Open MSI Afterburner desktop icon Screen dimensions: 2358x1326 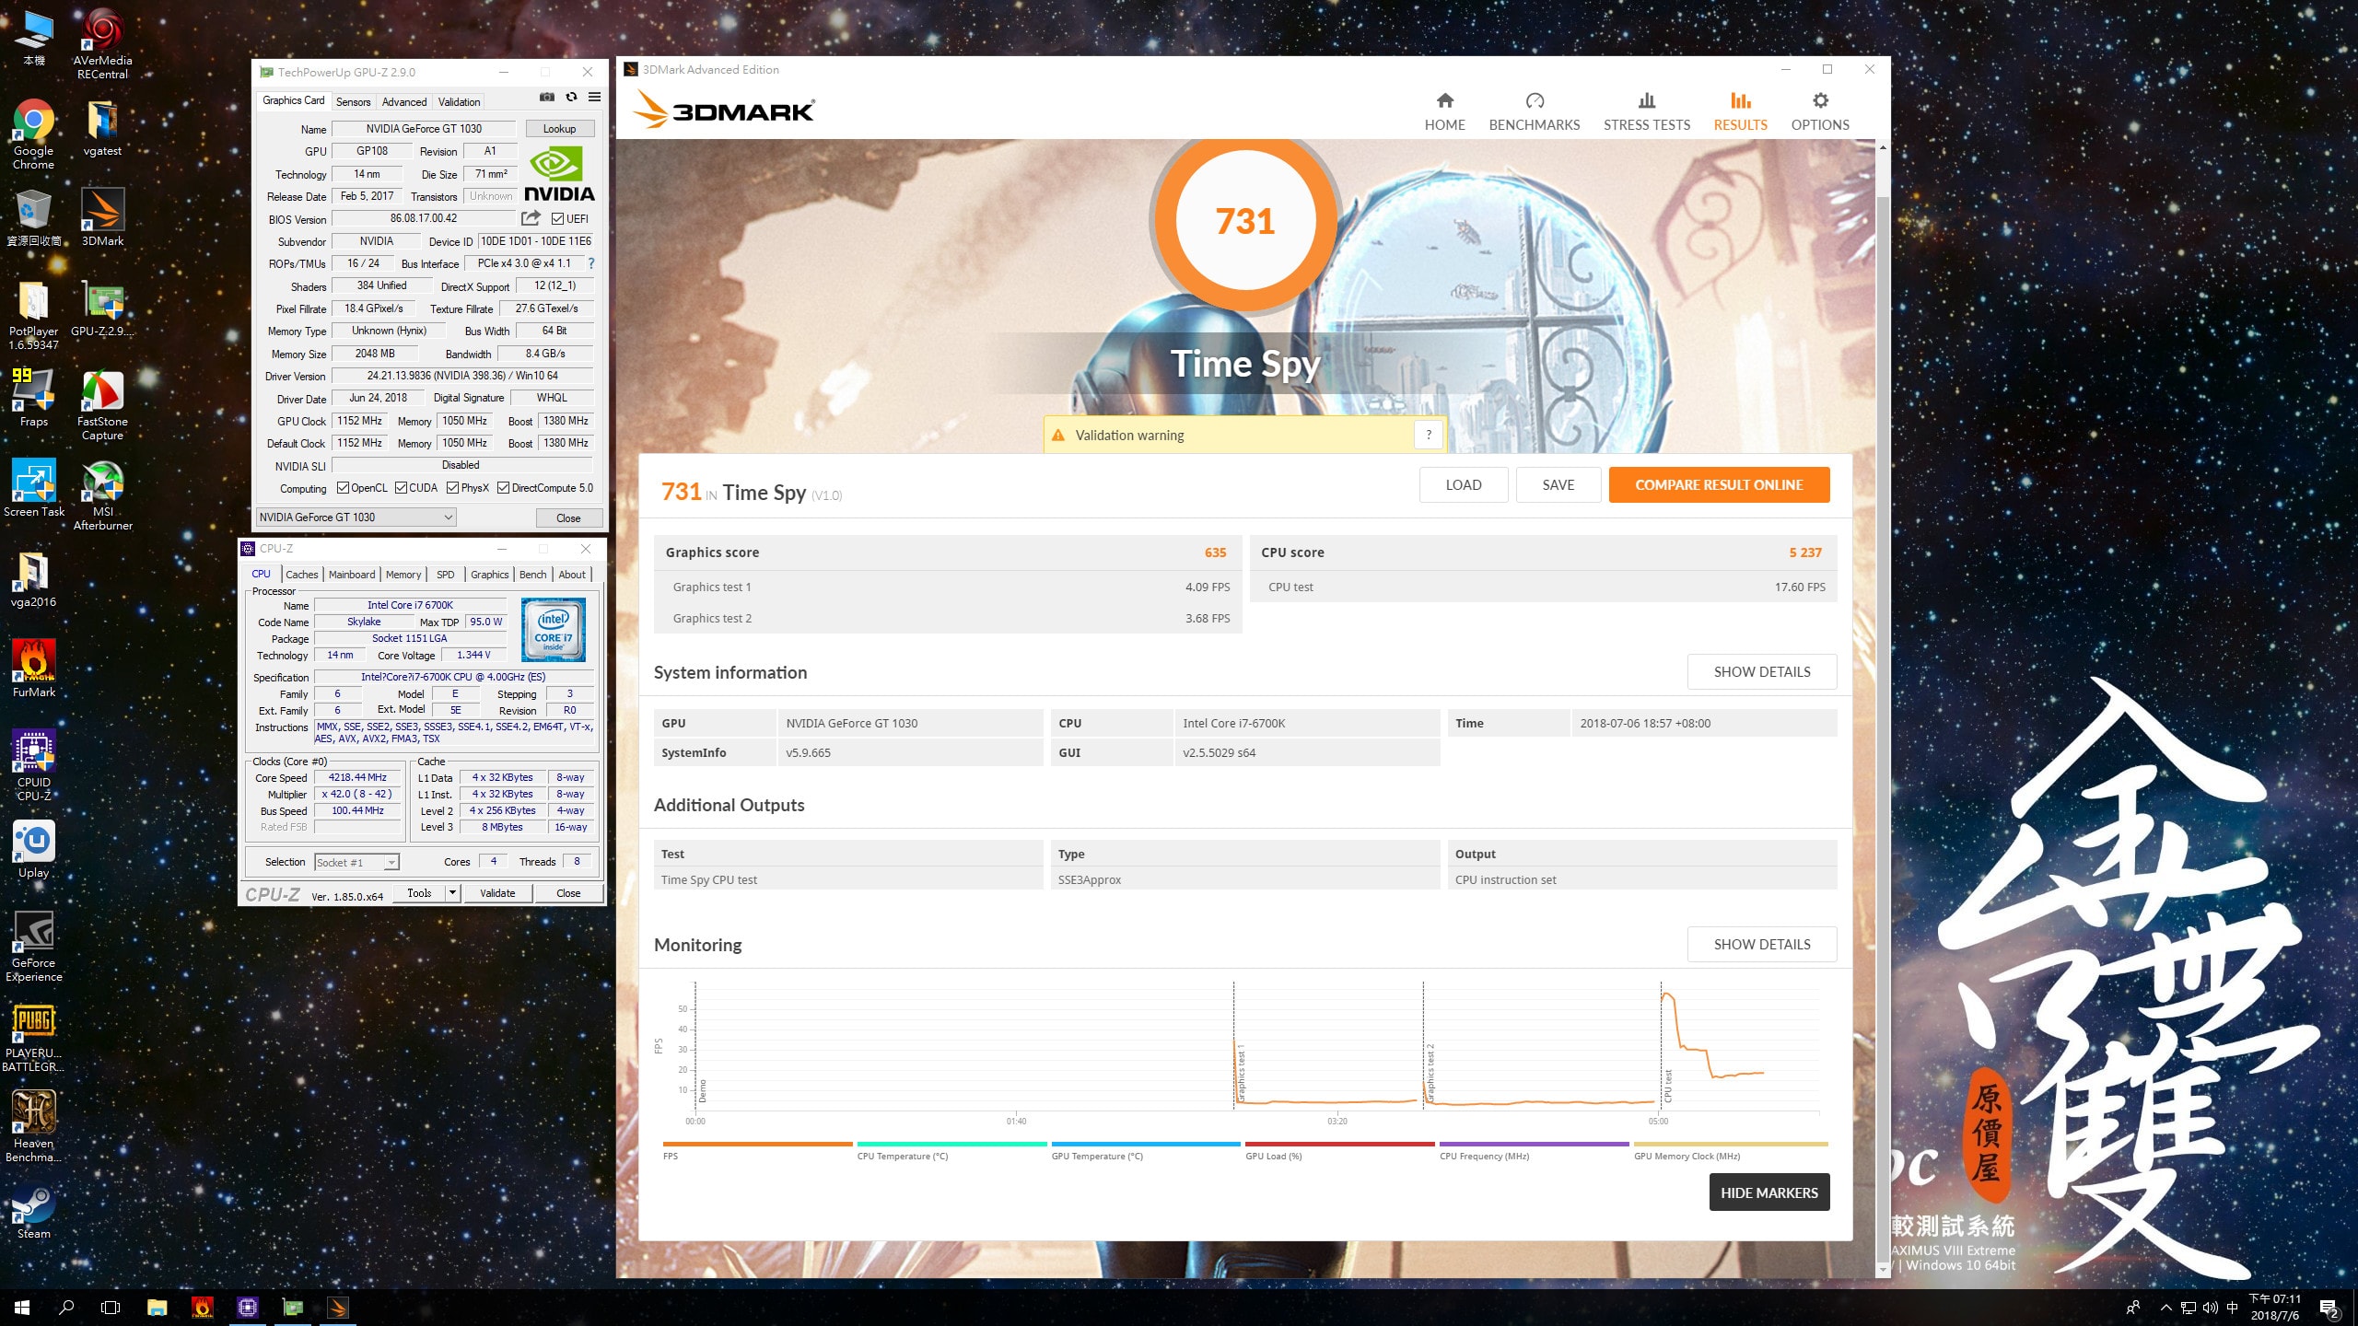pos(102,495)
